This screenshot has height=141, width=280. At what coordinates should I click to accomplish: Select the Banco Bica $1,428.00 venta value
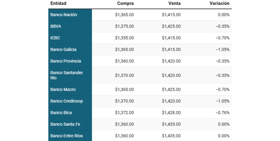tap(171, 113)
